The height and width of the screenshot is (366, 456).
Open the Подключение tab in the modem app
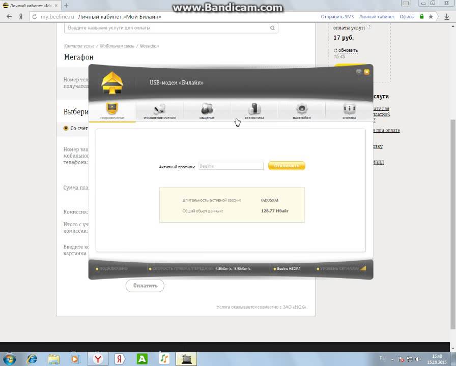click(112, 111)
